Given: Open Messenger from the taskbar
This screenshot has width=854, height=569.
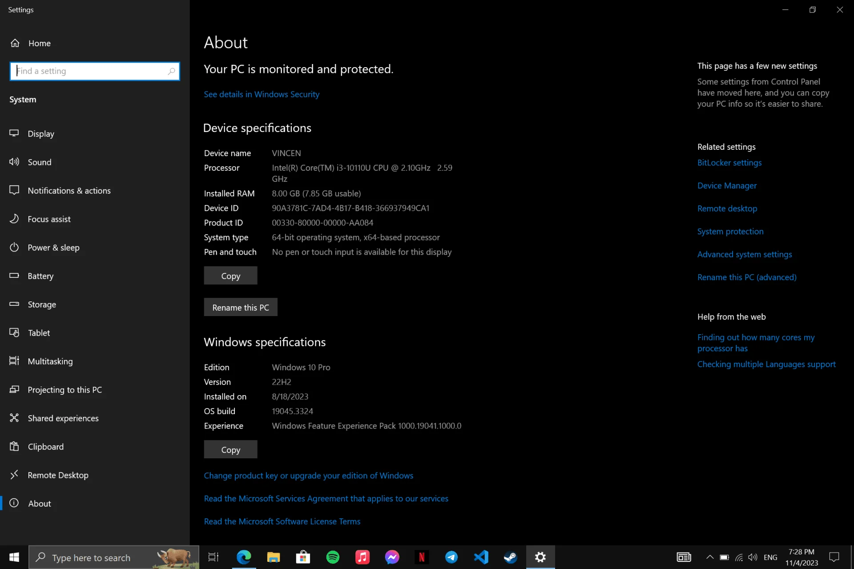Looking at the screenshot, I should (392, 557).
